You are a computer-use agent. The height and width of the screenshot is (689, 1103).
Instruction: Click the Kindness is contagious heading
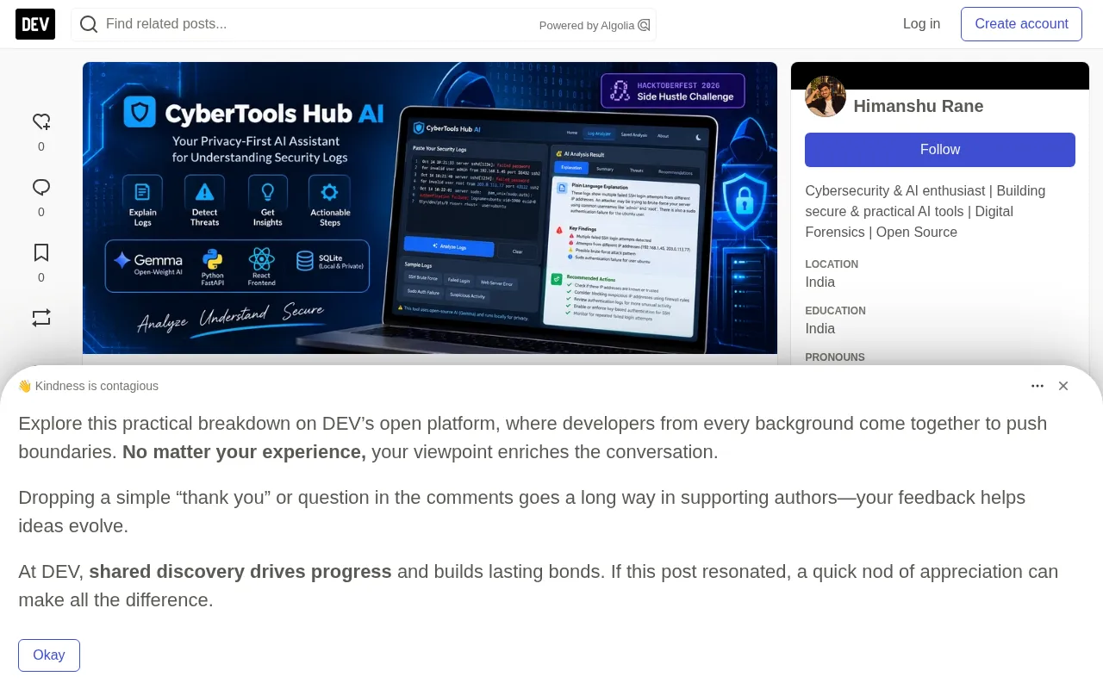[x=88, y=386]
